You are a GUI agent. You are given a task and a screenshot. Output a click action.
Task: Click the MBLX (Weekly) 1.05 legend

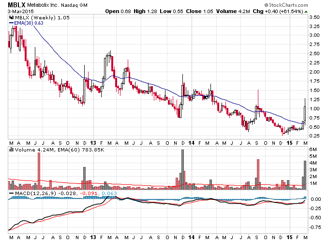(42, 17)
